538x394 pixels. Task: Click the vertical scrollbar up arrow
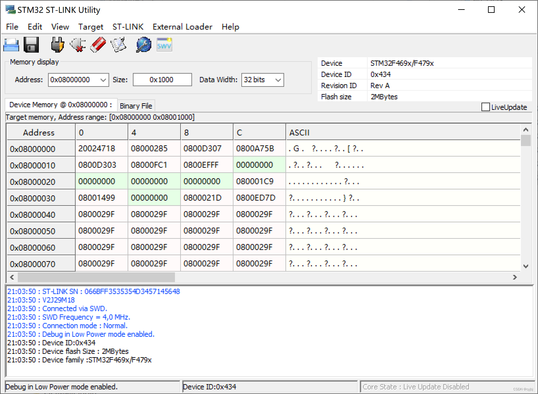tap(526, 130)
